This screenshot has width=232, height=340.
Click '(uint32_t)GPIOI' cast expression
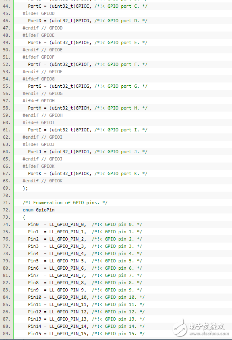coord(69,130)
